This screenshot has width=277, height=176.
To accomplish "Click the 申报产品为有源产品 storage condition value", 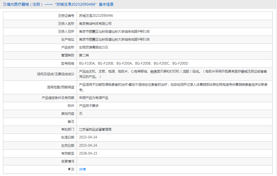I will point(94,98).
